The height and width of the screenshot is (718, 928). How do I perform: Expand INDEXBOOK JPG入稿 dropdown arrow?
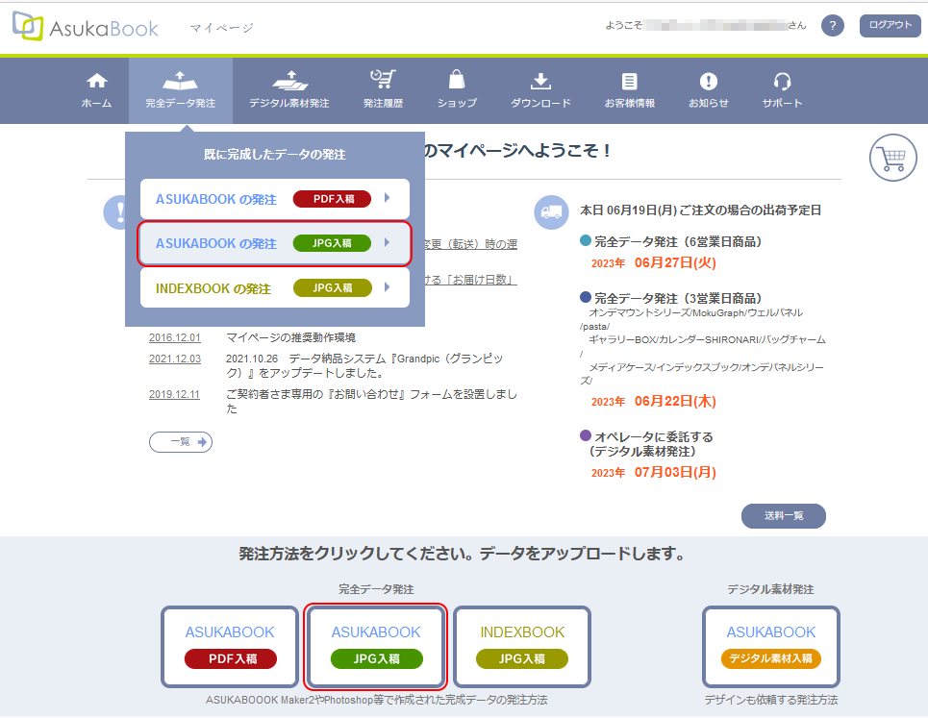coord(387,287)
